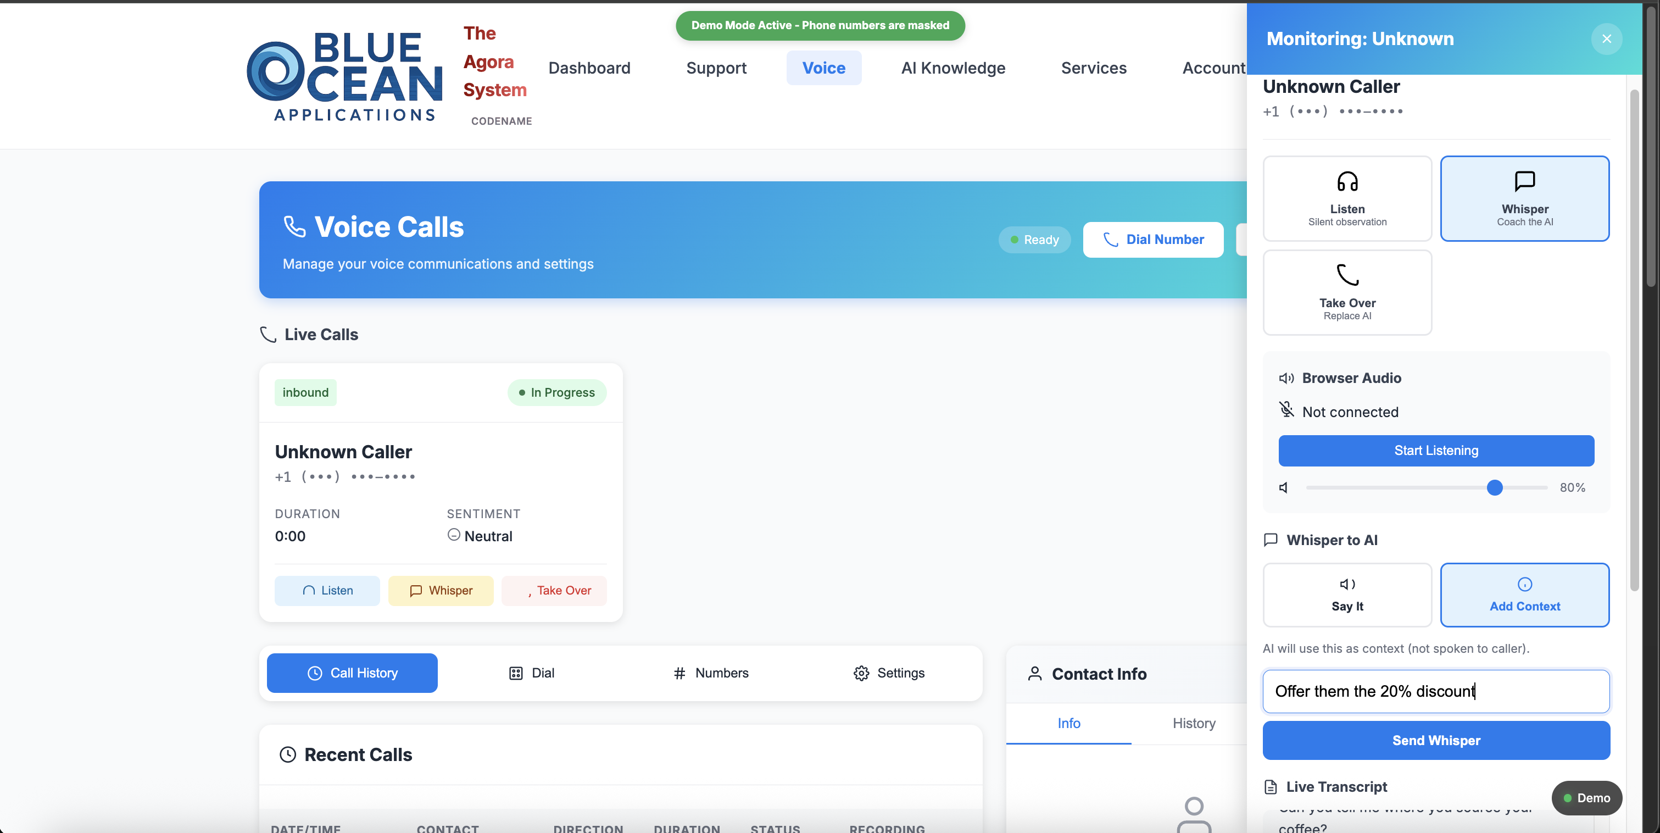Click the Dial Number button
Image resolution: width=1660 pixels, height=833 pixels.
[x=1153, y=239]
